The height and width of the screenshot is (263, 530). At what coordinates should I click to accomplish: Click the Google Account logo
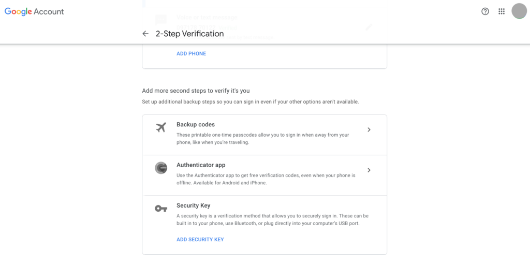click(x=34, y=11)
